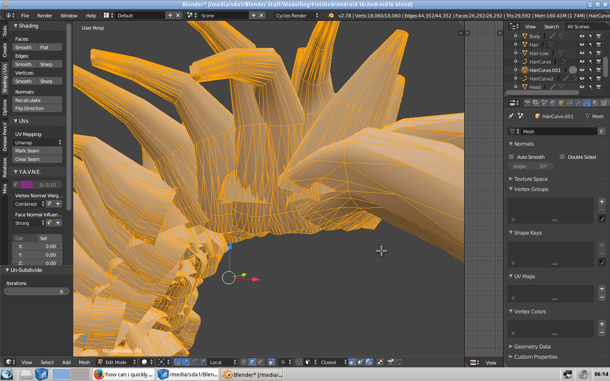Click the Recalculate normals button
The height and width of the screenshot is (381, 610).
[x=37, y=100]
